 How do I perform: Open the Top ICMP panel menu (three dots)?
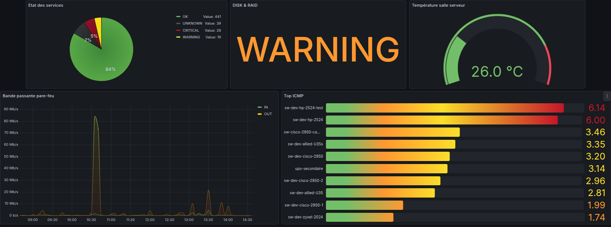tap(607, 96)
